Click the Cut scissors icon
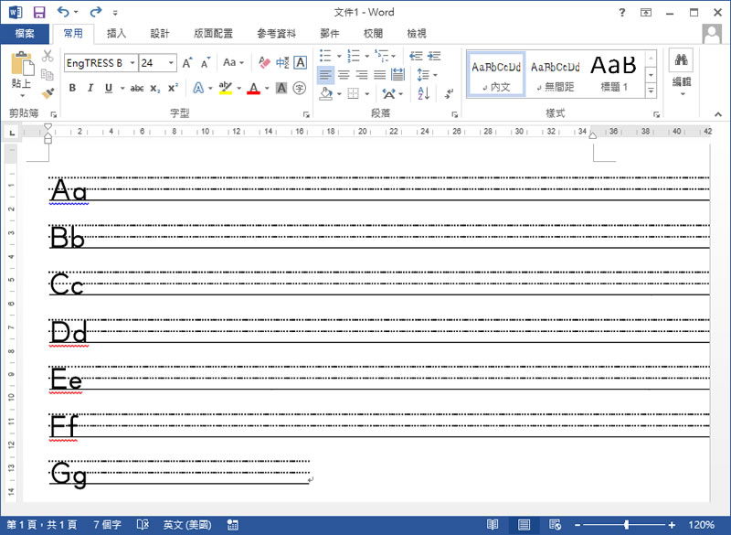 pyautogui.click(x=48, y=57)
